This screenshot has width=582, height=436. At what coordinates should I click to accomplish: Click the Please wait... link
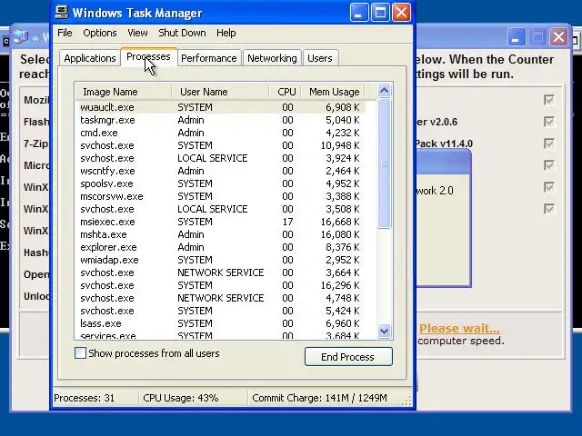pyautogui.click(x=459, y=329)
